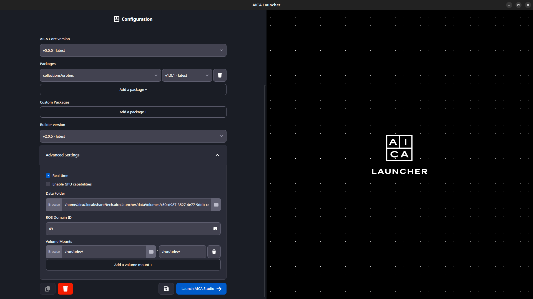Click the ROS Domain ID field icon
Screen dimensions: 533x299
[x=215, y=229]
